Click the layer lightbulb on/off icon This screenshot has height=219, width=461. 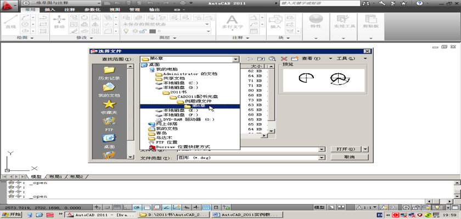126,31
